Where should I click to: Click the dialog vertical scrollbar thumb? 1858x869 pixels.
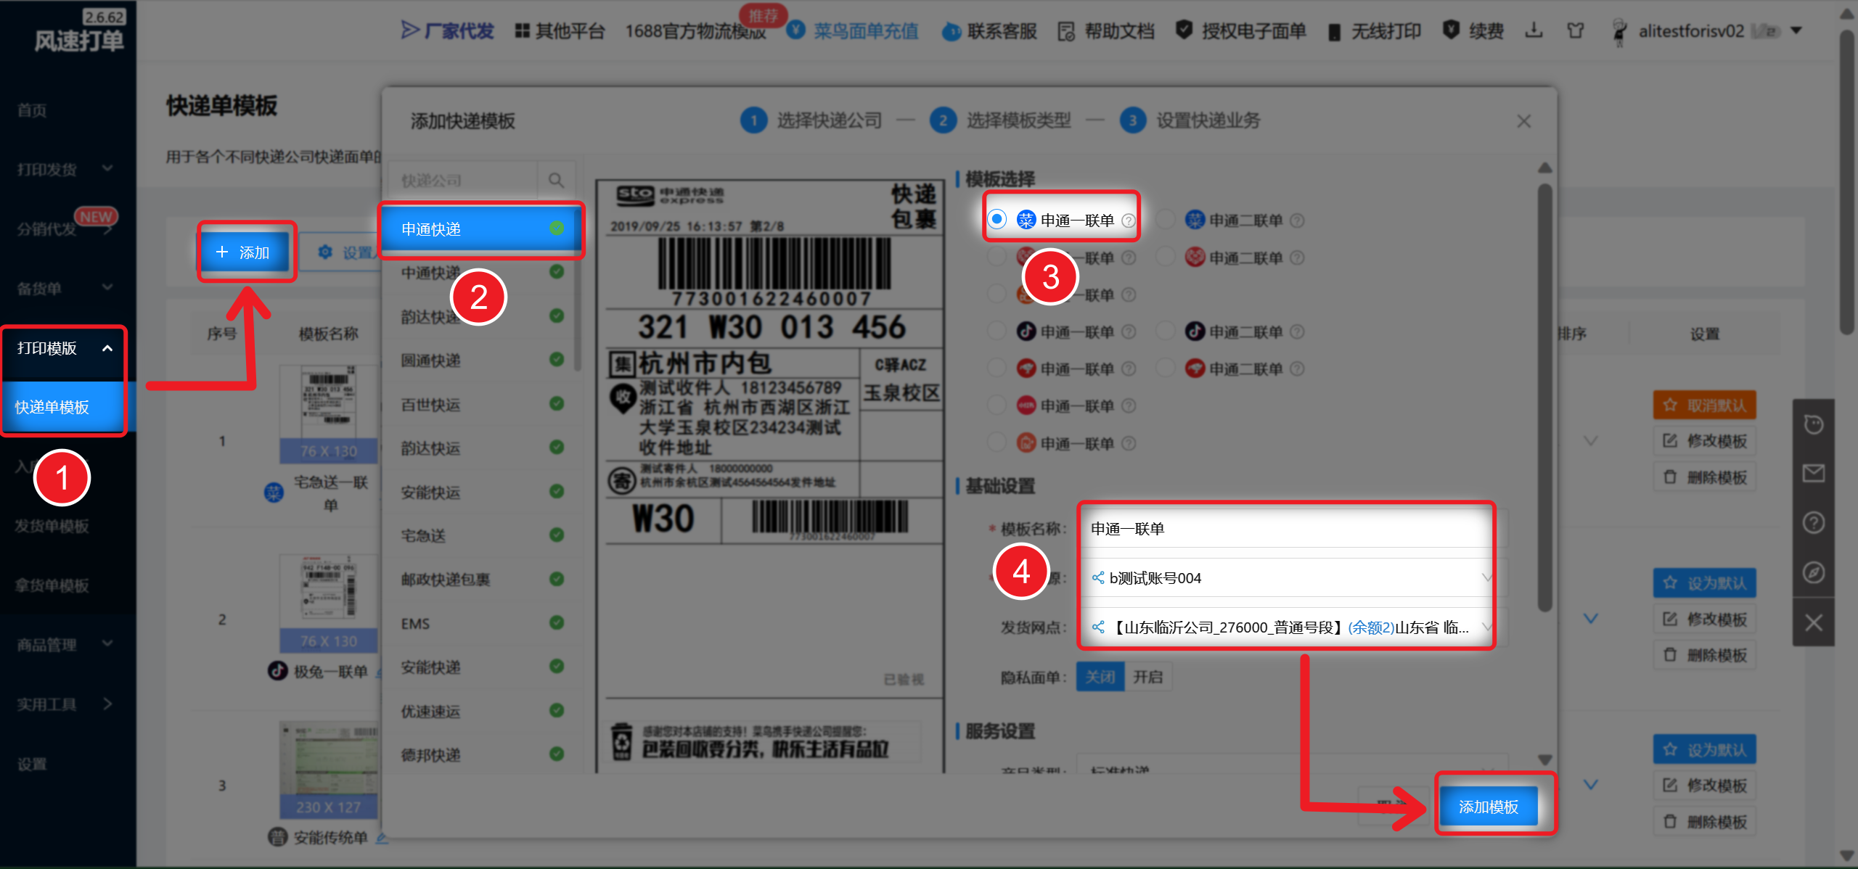click(x=1544, y=398)
